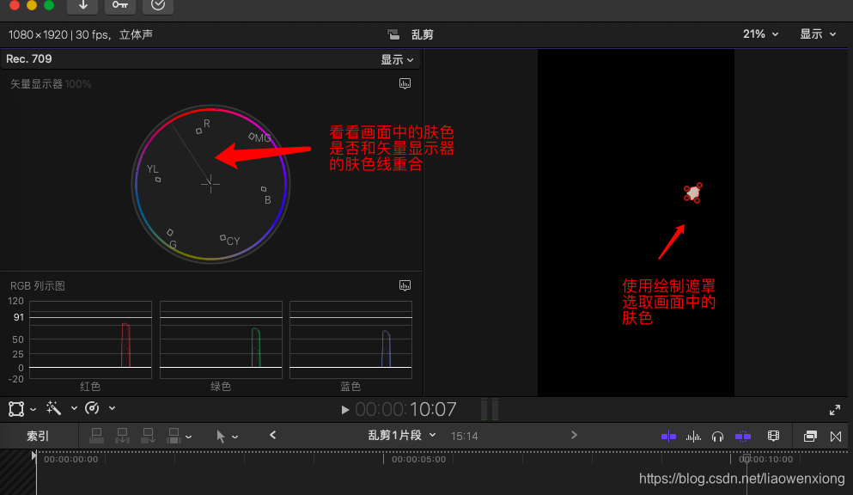853x495 pixels.
Task: Click the append clip icon in the timeline toolbar
Action: pos(148,436)
